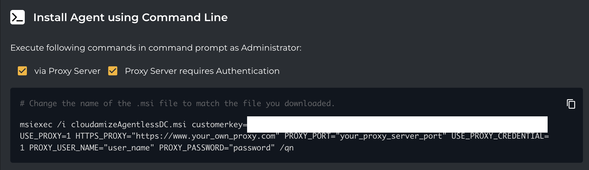Click the command line terminal icon
Screen dimensions: 589x170
click(18, 17)
